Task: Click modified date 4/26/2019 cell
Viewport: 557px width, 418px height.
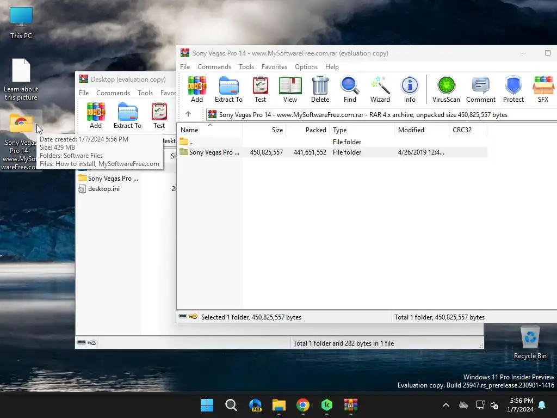Action: (x=421, y=152)
